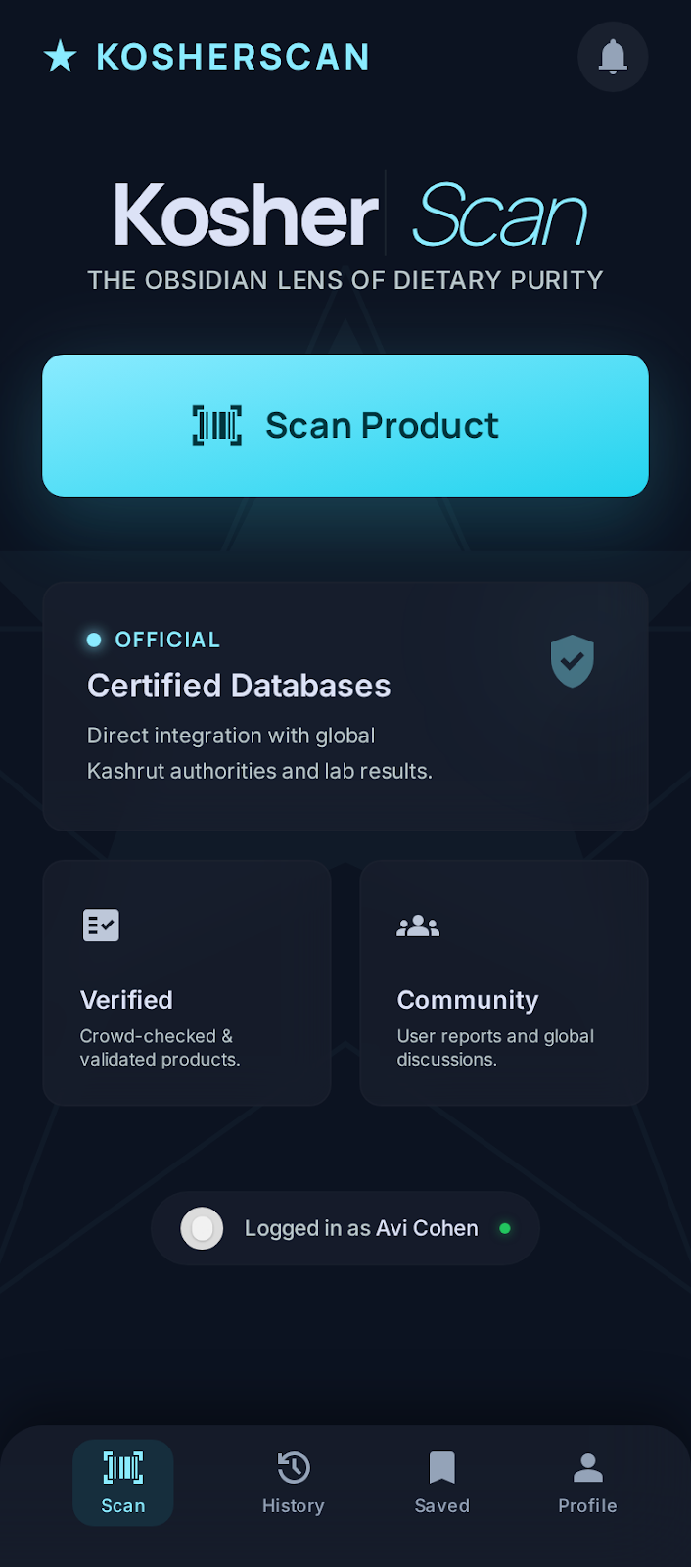Click the Profile person icon
Image resolution: width=691 pixels, height=1567 pixels.
pyautogui.click(x=587, y=1467)
